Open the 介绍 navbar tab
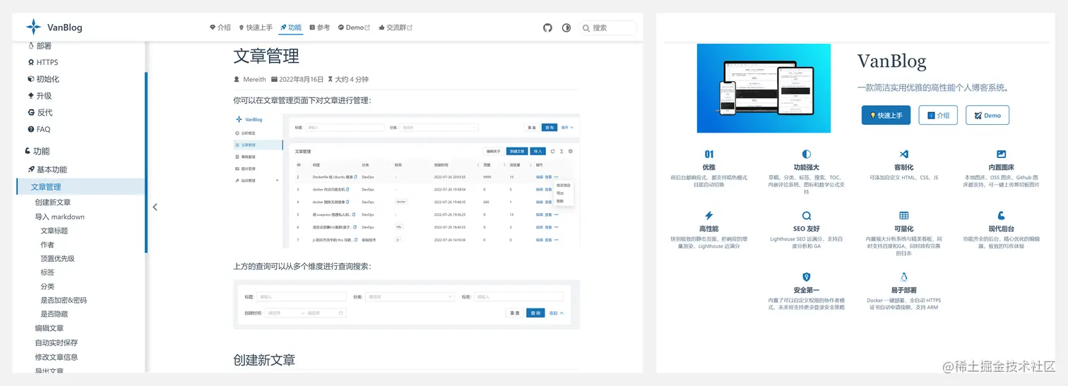The image size is (1068, 386). click(220, 28)
